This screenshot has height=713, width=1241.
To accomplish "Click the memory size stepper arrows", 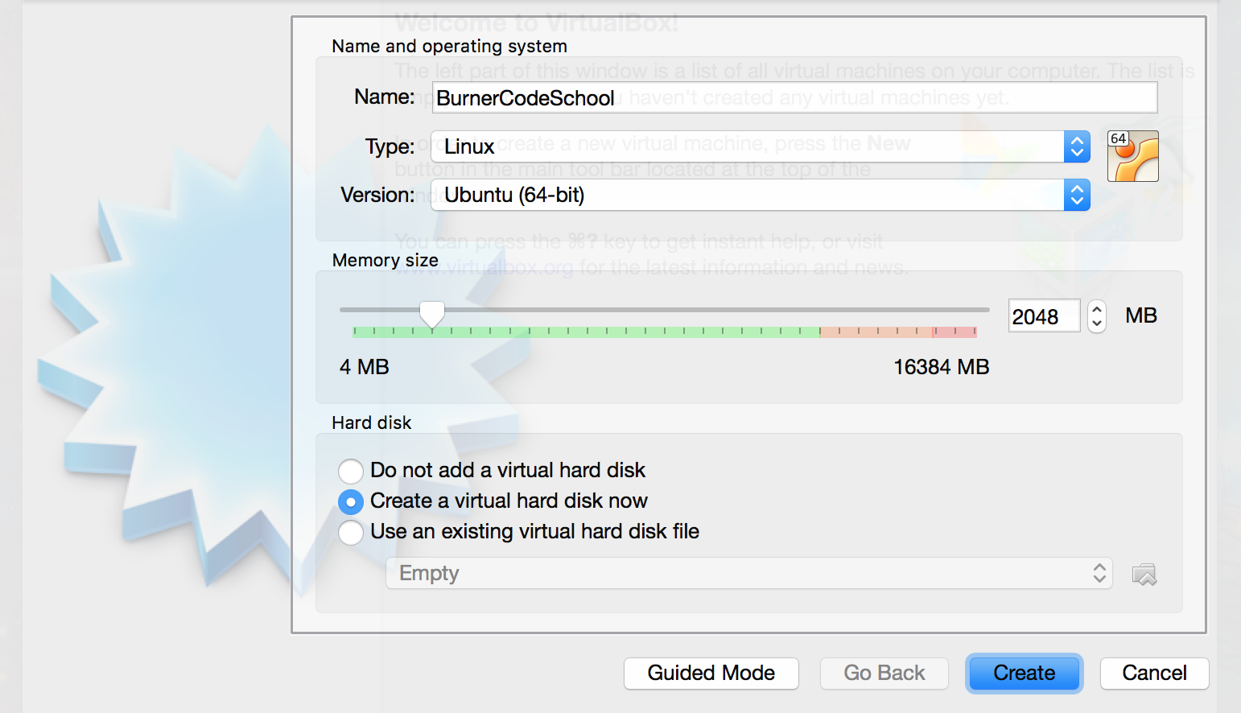I will pyautogui.click(x=1097, y=316).
